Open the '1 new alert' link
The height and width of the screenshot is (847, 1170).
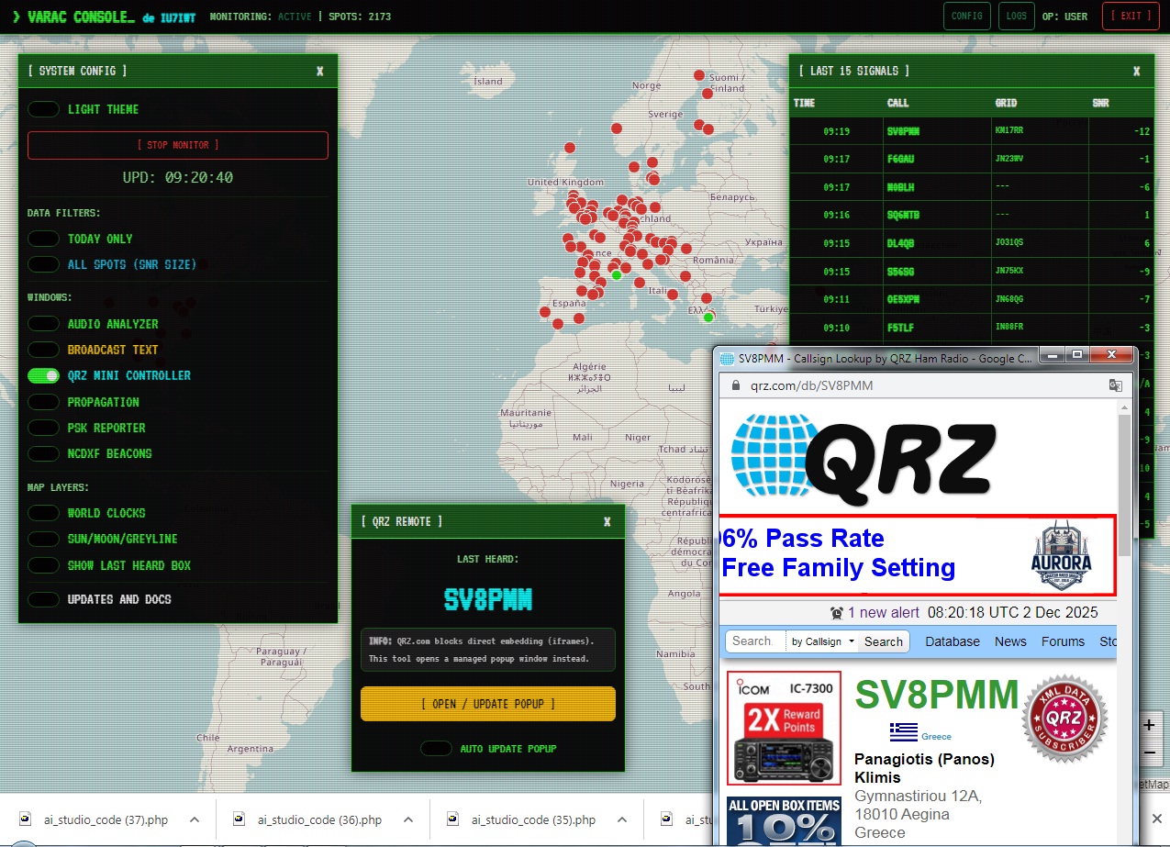884,612
